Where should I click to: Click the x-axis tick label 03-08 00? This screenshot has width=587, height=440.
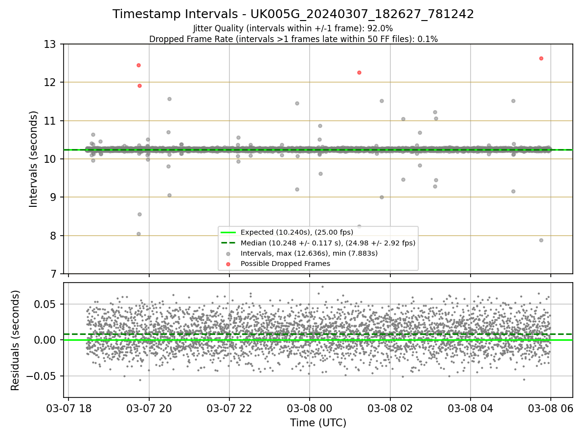(310, 408)
